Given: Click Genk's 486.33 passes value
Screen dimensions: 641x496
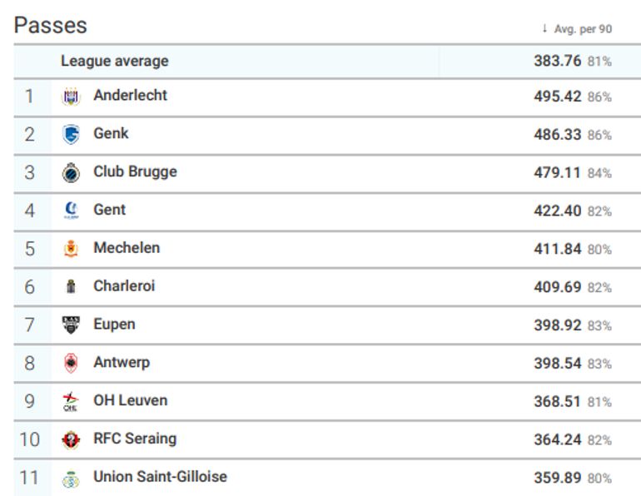Looking at the screenshot, I should click(x=557, y=135).
